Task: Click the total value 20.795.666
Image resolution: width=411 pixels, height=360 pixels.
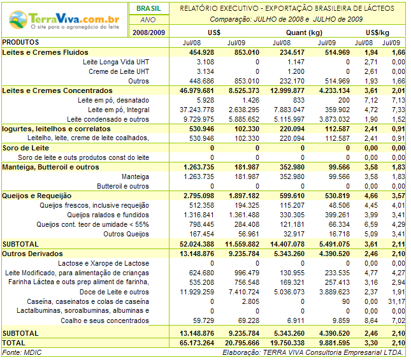Action: pos(242,343)
